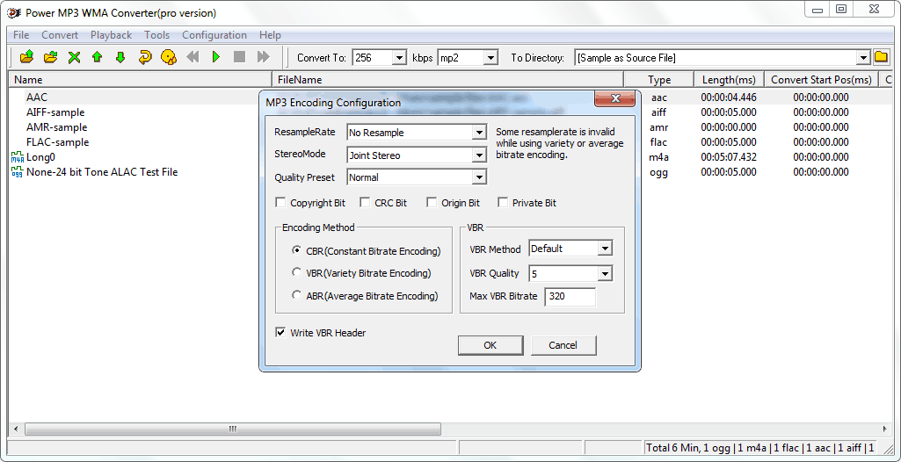Open the Playback menu
901x462 pixels.
click(112, 35)
